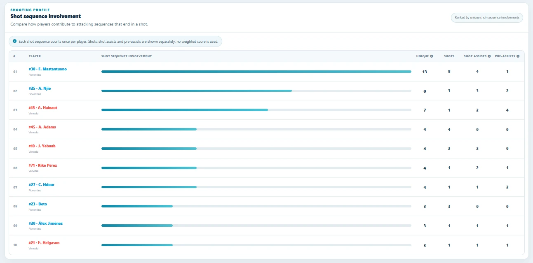Click the 'Compare how players contribute' description

79,24
